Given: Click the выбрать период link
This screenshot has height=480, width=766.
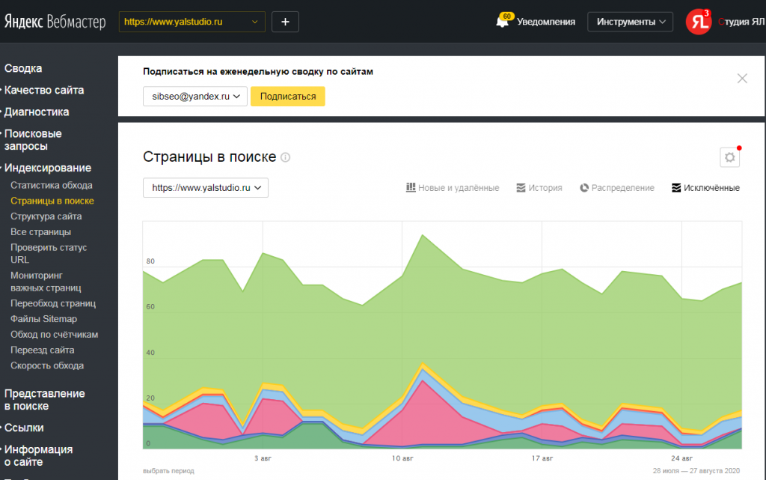Looking at the screenshot, I should click(168, 471).
